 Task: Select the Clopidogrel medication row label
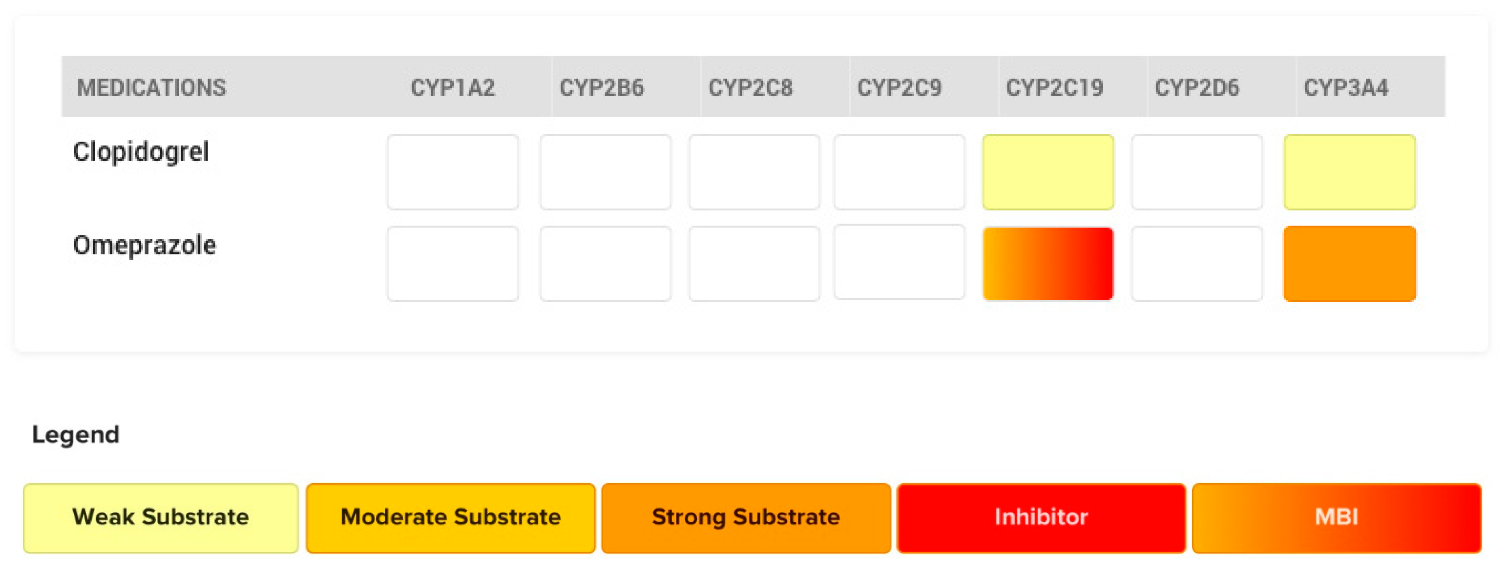click(141, 152)
